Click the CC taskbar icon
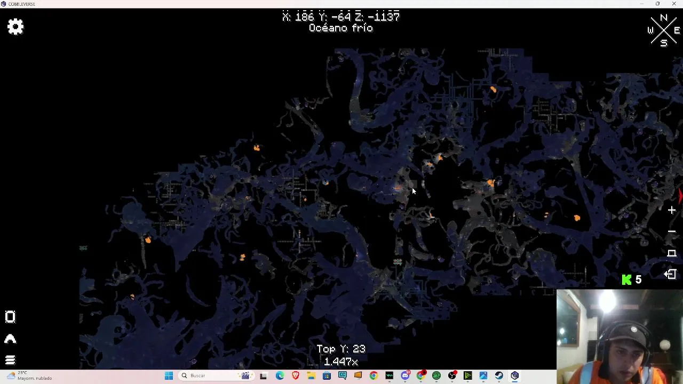This screenshot has height=384, width=683. (343, 375)
